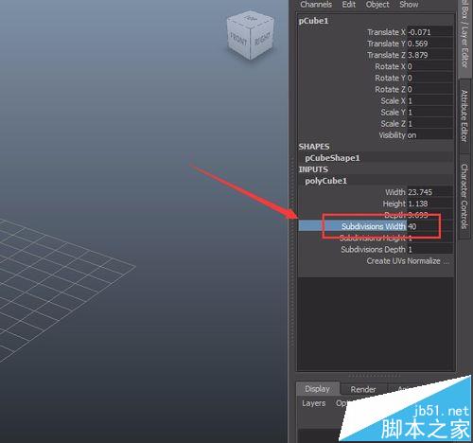The width and height of the screenshot is (473, 443).
Task: Click the Width value 23.745
Action: click(x=429, y=192)
